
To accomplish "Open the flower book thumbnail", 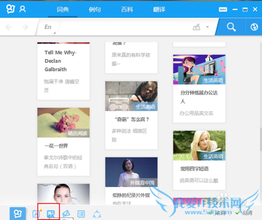I will (x=63, y=122).
